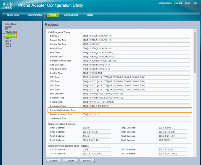Click the Cisco logo

click(7, 5)
